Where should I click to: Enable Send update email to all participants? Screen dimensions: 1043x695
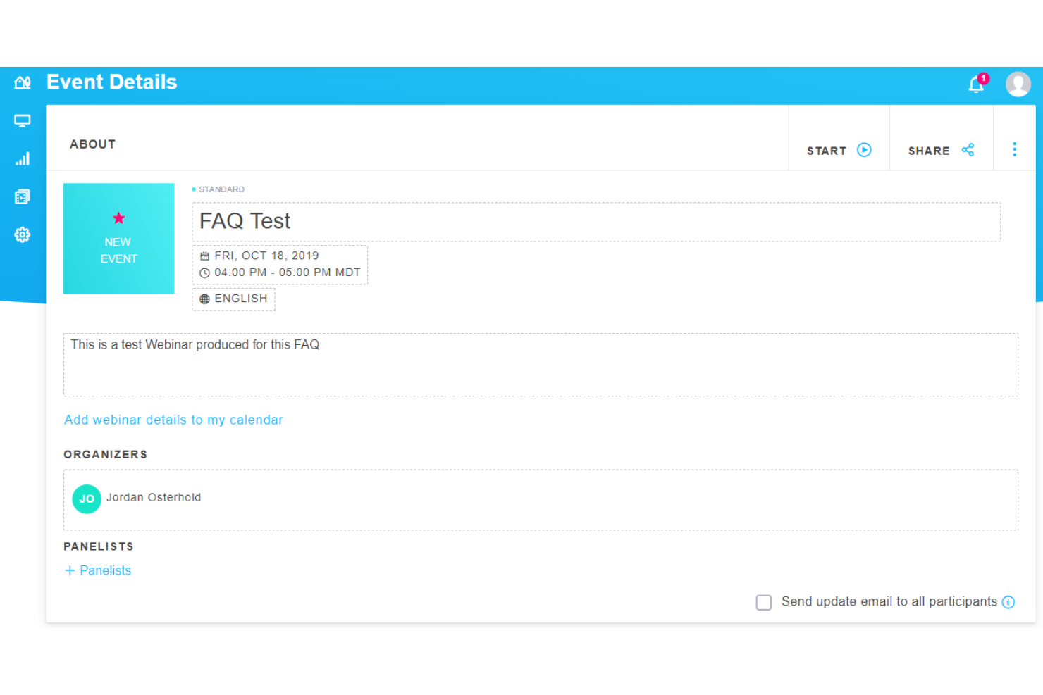764,603
